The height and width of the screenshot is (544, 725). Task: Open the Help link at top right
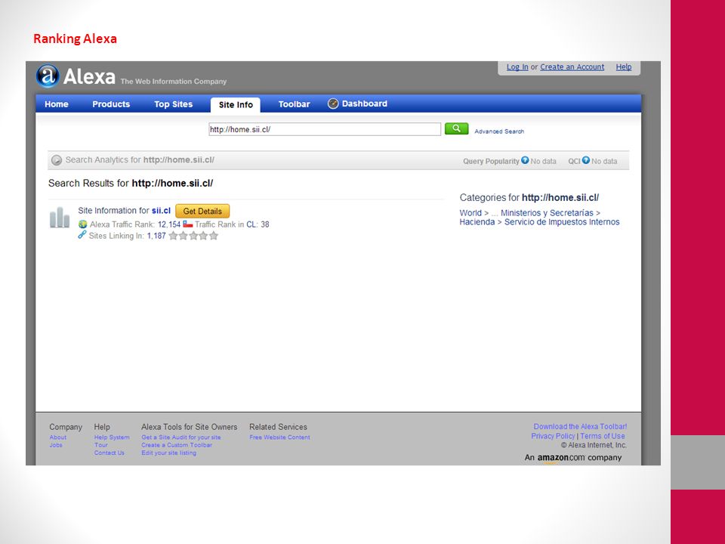[x=624, y=66]
